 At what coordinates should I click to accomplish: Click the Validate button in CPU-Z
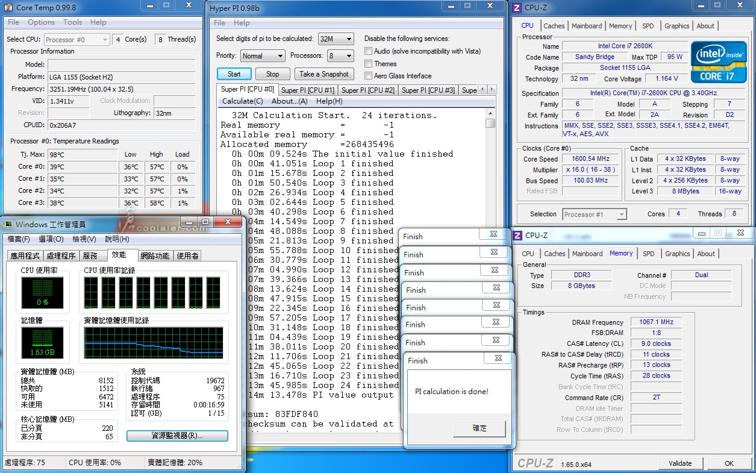pyautogui.click(x=680, y=463)
